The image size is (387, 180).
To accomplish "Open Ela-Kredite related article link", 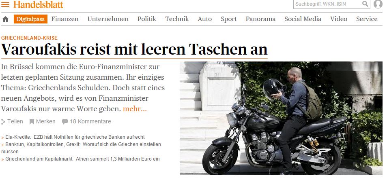I will [73, 137].
